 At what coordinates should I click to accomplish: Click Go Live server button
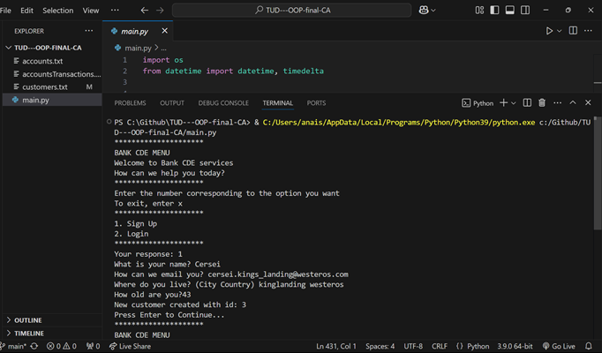pos(559,346)
